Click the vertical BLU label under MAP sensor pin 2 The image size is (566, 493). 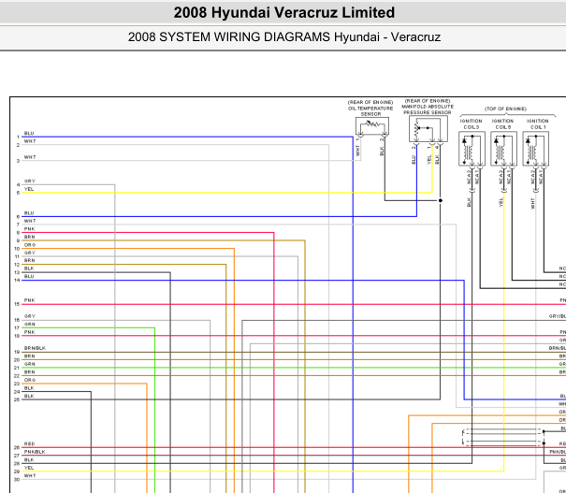click(414, 160)
